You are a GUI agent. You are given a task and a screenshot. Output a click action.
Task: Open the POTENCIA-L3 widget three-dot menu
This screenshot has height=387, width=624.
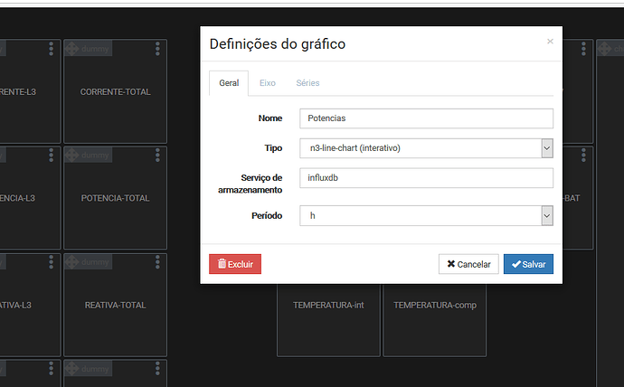click(52, 156)
